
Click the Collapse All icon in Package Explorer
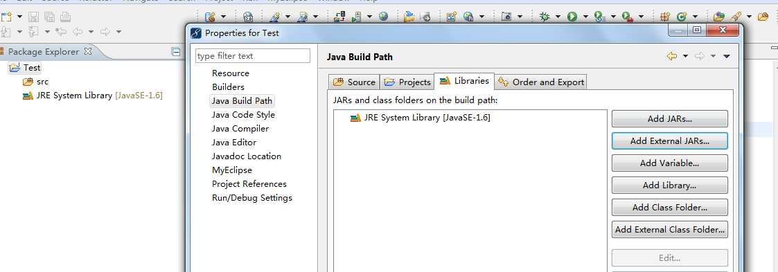tap(176, 51)
